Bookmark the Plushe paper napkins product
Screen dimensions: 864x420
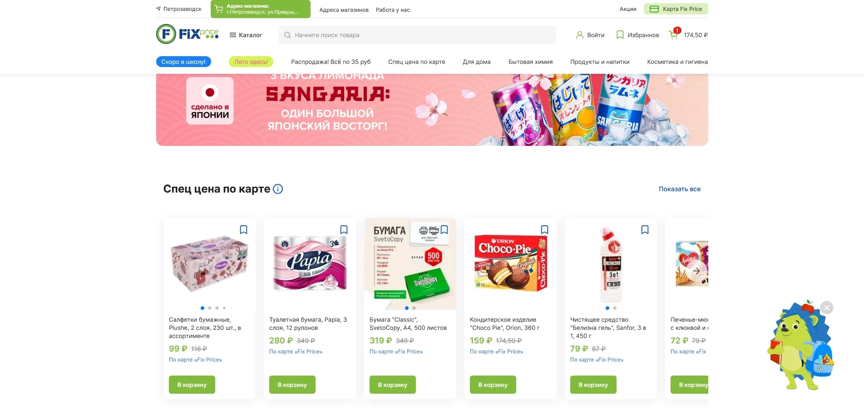[244, 230]
